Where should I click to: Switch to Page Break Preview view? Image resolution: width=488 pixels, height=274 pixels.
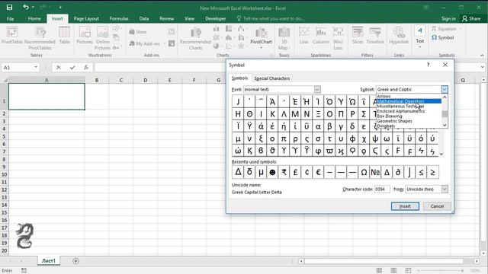(x=408, y=271)
